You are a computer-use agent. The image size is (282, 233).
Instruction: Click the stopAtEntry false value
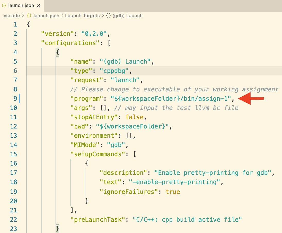pyautogui.click(x=134, y=117)
